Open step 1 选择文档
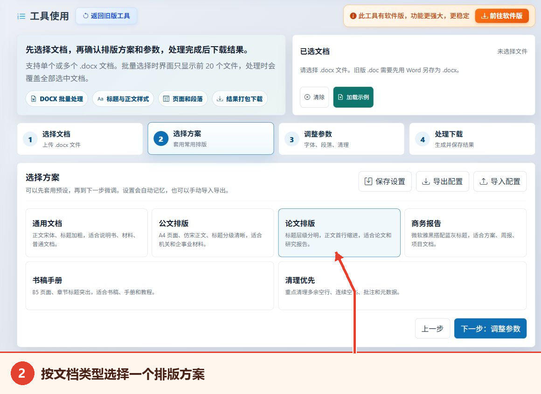The height and width of the screenshot is (394, 541). click(80, 139)
